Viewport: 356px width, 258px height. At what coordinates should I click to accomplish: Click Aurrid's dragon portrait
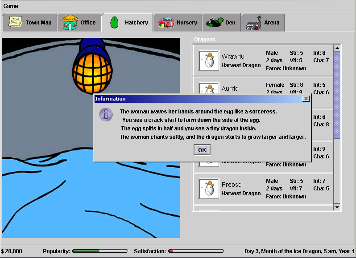(208, 89)
